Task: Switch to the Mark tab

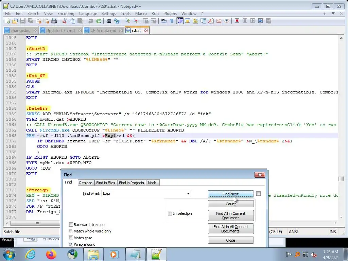Action: (x=152, y=182)
